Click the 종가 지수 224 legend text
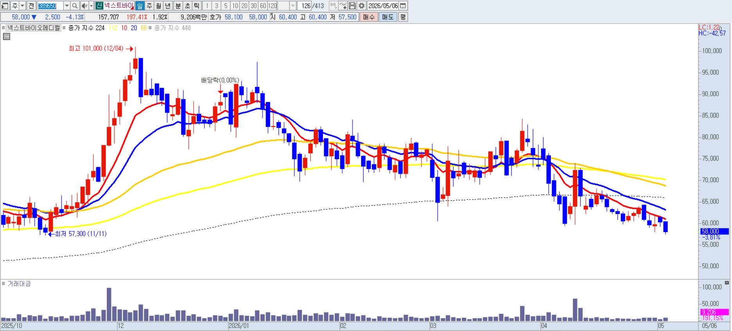This screenshot has height=331, width=732. tap(86, 28)
